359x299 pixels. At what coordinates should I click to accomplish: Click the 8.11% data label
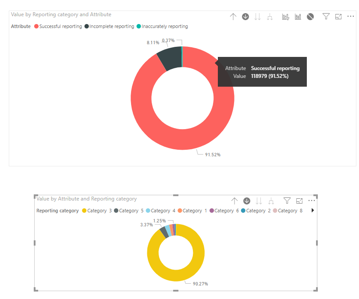153,43
